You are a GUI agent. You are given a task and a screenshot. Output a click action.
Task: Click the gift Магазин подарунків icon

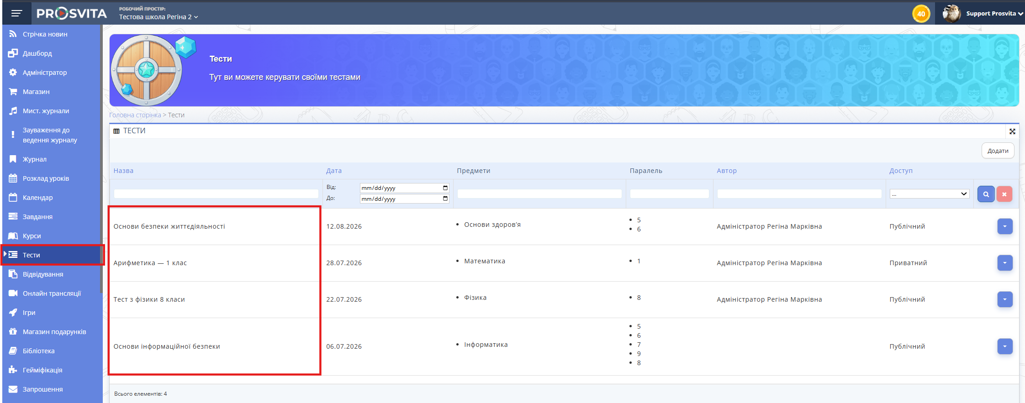point(13,331)
